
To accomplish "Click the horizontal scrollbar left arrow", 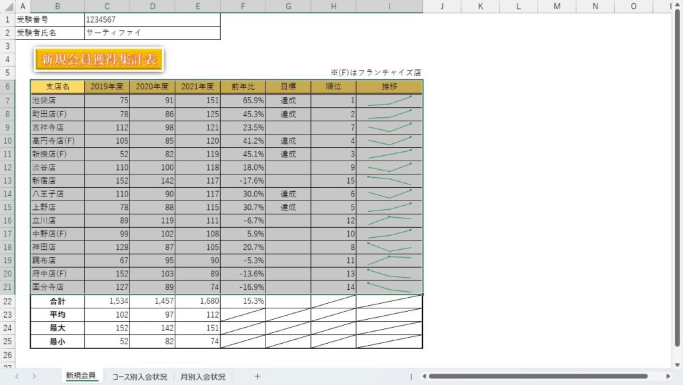I will coord(424,376).
